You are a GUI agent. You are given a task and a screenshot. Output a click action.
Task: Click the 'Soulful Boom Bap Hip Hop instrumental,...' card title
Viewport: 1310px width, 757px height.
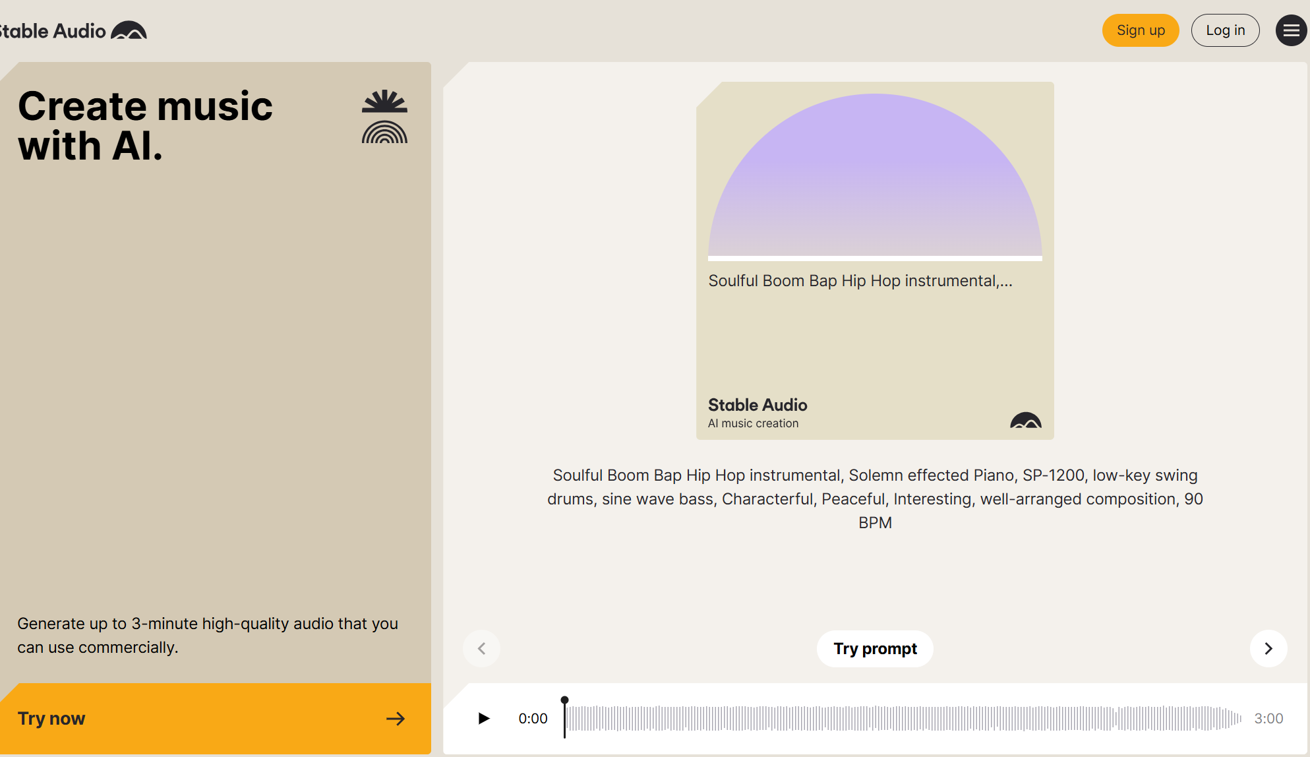click(860, 281)
